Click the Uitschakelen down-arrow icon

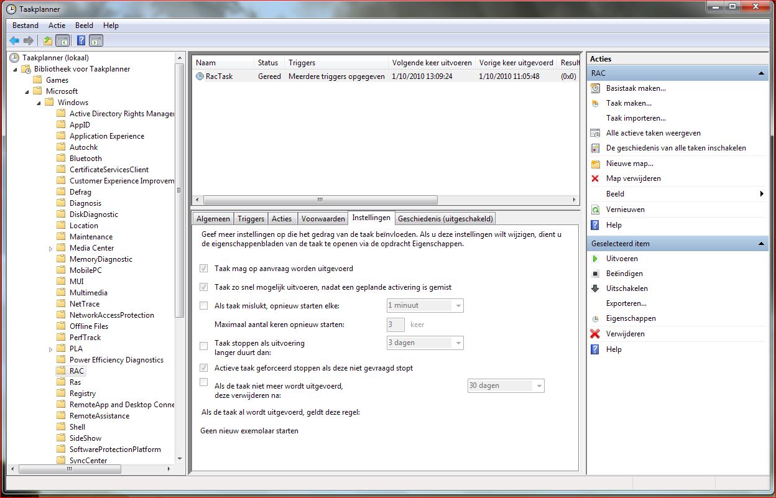[595, 288]
